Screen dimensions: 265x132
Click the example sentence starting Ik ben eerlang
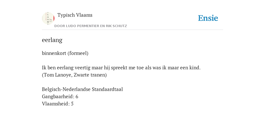coord(121,68)
